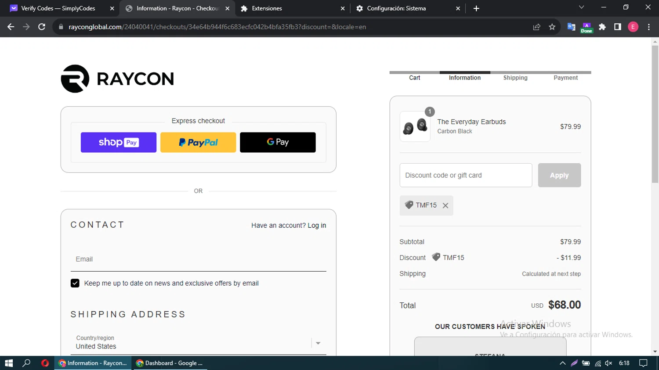Close the Extensiones tab
Viewport: 659px width, 370px height.
(343, 8)
